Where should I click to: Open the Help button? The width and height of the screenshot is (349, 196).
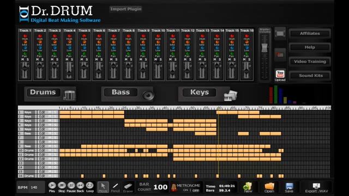pyautogui.click(x=310, y=47)
